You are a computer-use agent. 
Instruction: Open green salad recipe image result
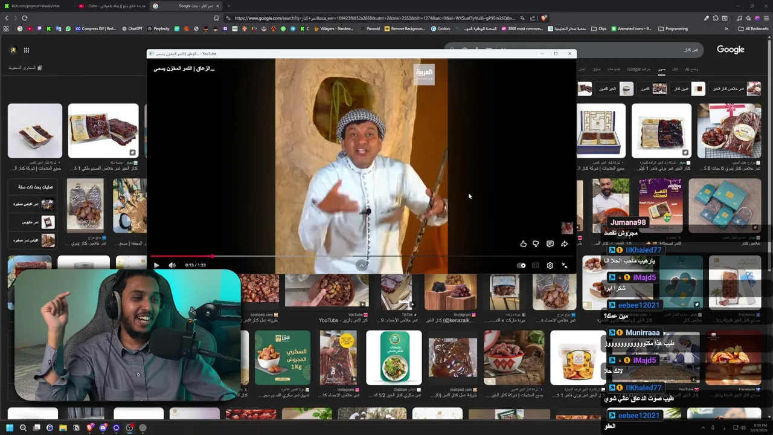pos(394,358)
